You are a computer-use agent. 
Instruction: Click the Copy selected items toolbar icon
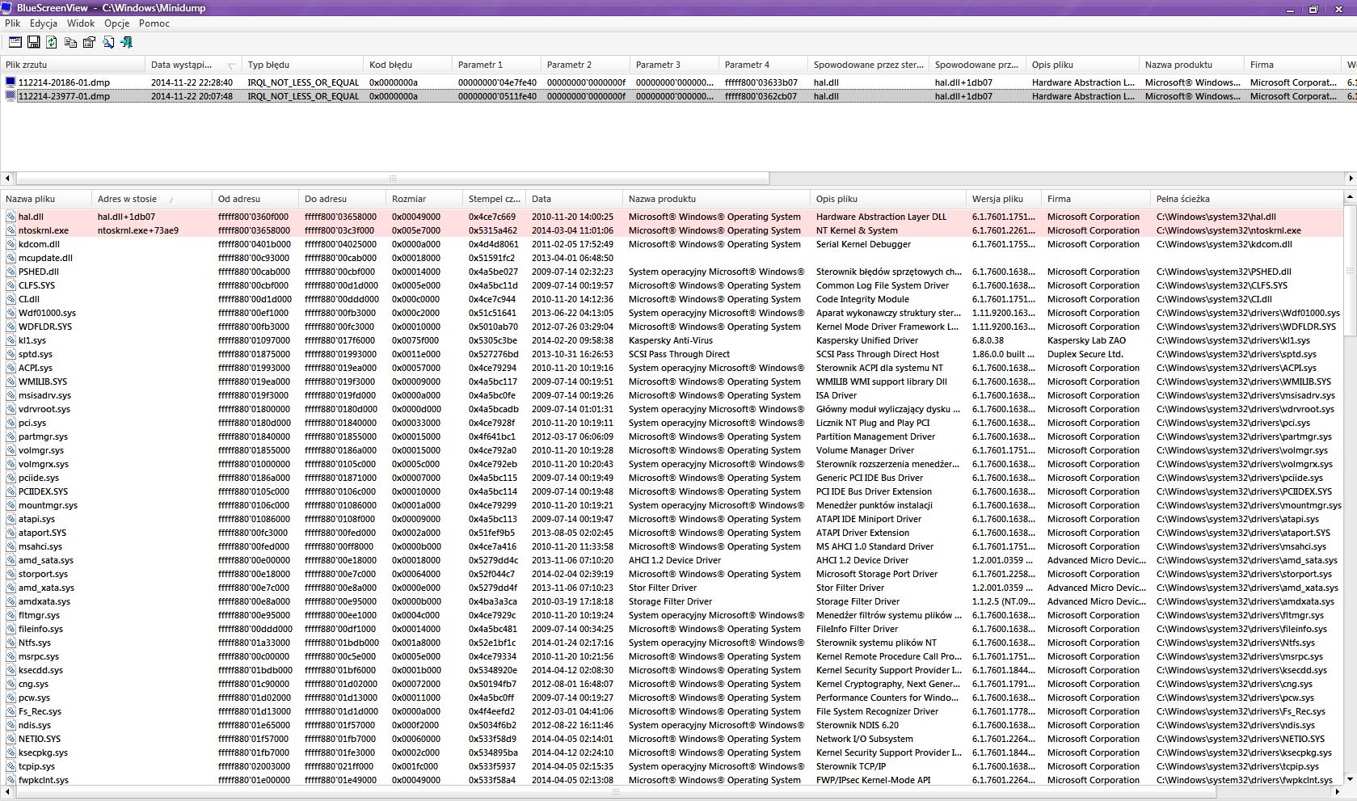pos(70,42)
